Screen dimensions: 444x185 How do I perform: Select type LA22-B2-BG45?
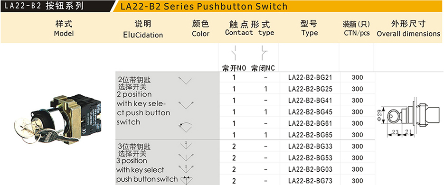(x=310, y=112)
